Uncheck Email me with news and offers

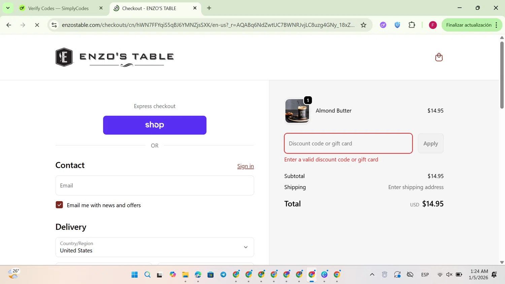pos(59,205)
